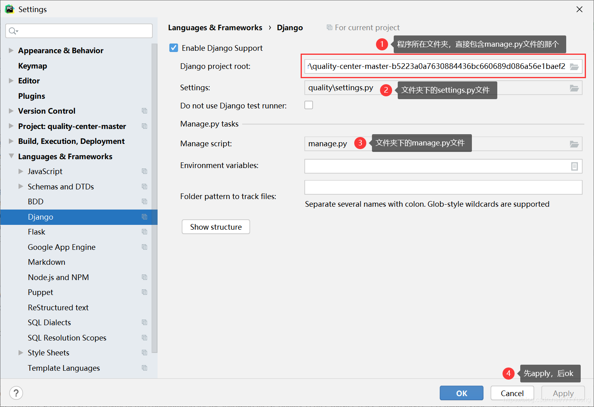
Task: Click folder browse icon for Settings field
Action: [x=574, y=88]
